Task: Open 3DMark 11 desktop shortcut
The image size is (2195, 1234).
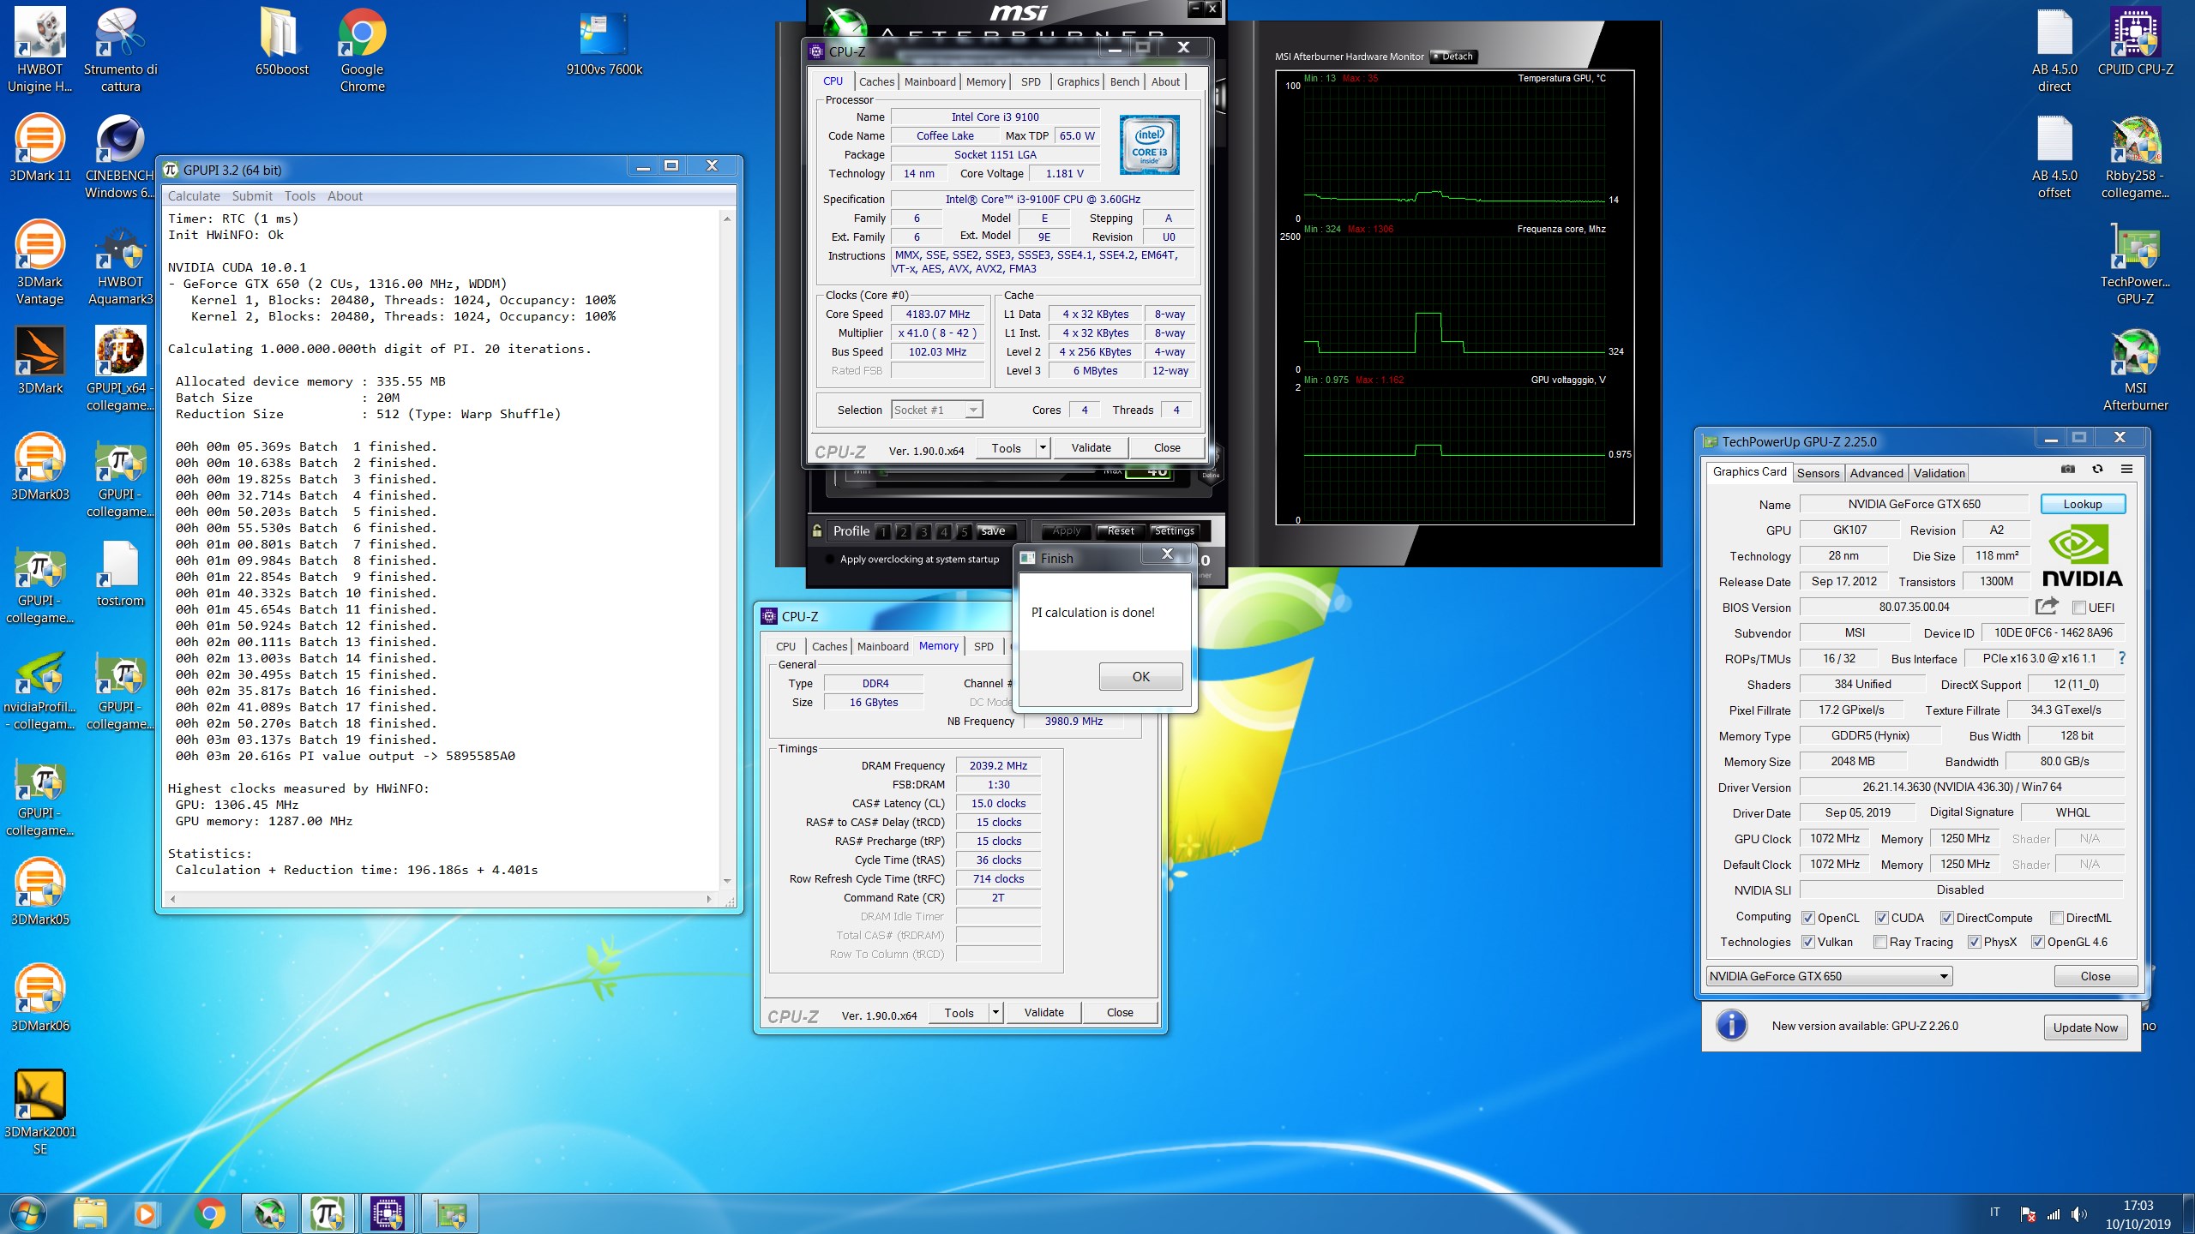Action: [39, 147]
